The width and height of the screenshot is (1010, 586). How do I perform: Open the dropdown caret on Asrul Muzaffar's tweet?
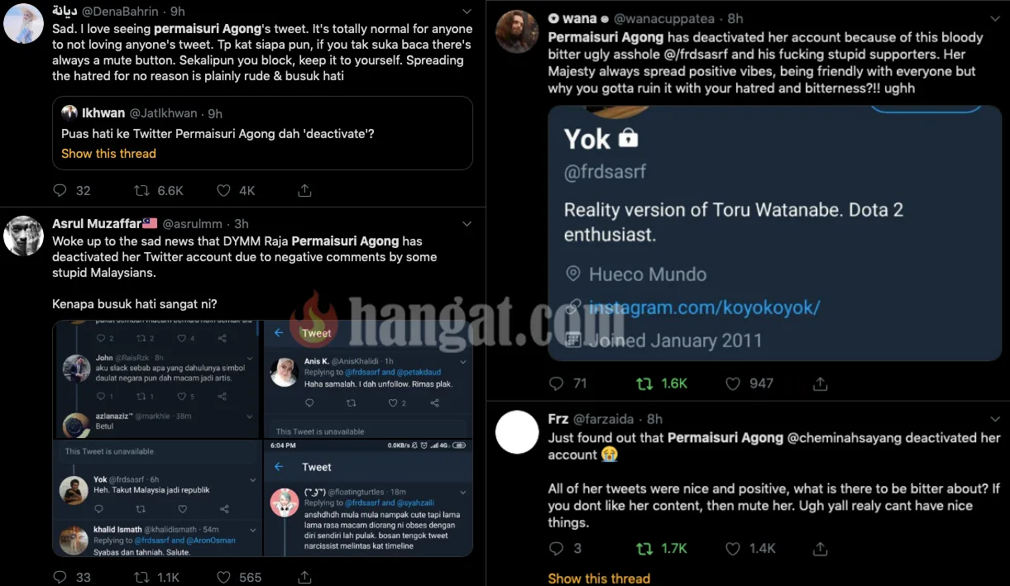coord(467,224)
